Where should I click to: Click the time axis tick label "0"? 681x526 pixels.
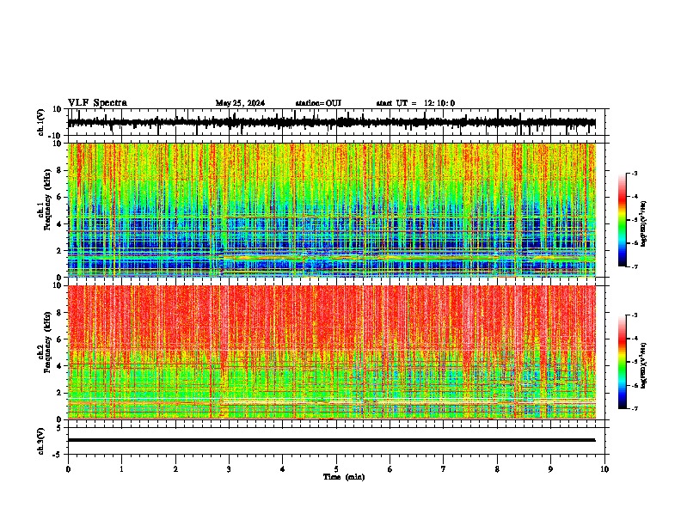coord(68,469)
